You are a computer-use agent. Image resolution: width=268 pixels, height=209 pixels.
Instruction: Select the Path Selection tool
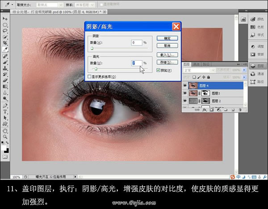point(5,118)
